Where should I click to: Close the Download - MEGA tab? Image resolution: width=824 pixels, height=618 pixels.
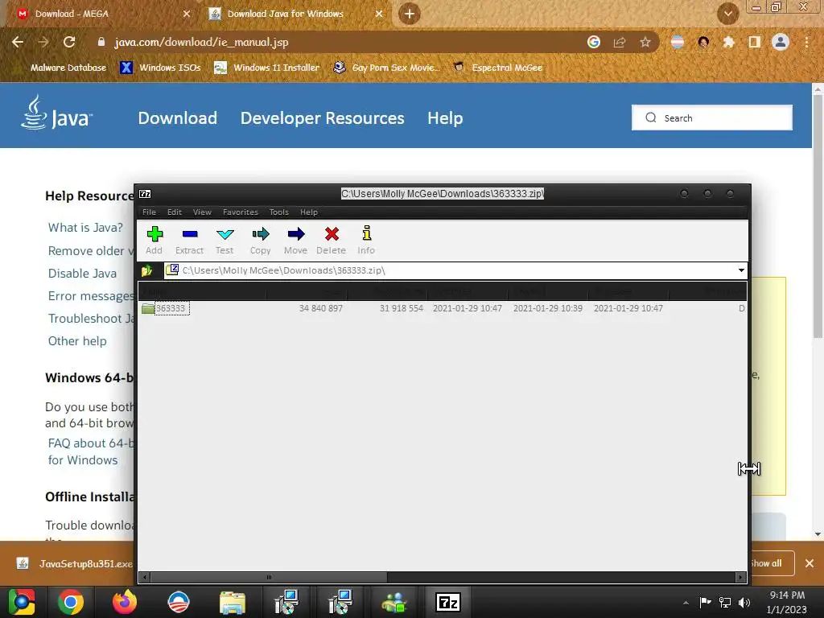pyautogui.click(x=187, y=14)
